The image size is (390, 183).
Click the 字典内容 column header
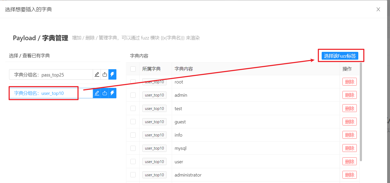coord(184,69)
